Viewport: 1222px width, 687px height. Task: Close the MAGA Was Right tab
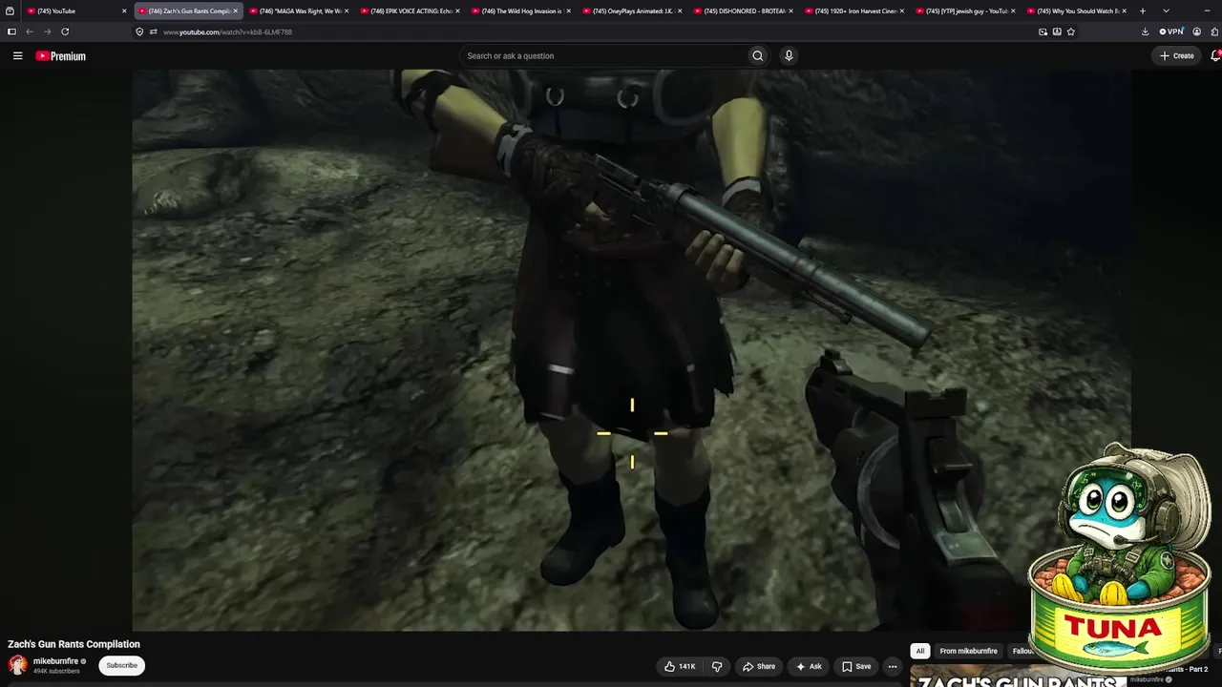point(347,11)
